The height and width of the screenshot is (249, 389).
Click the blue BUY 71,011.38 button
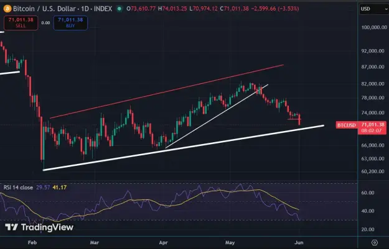[x=70, y=23]
